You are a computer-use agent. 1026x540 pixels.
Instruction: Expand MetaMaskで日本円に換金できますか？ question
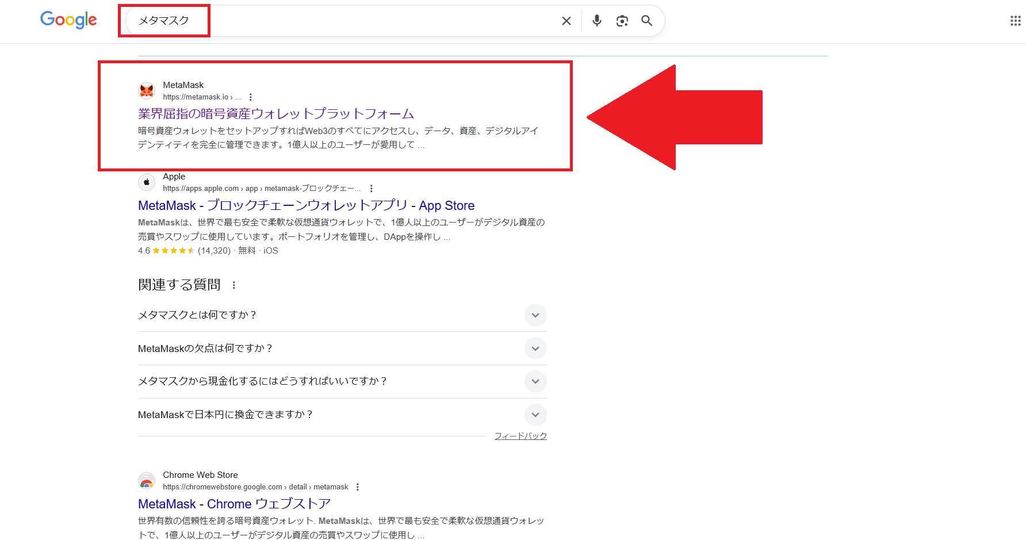click(535, 415)
